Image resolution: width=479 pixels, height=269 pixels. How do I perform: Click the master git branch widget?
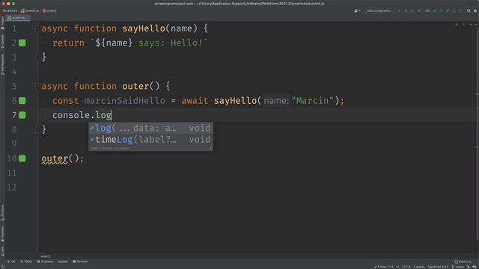458,267
